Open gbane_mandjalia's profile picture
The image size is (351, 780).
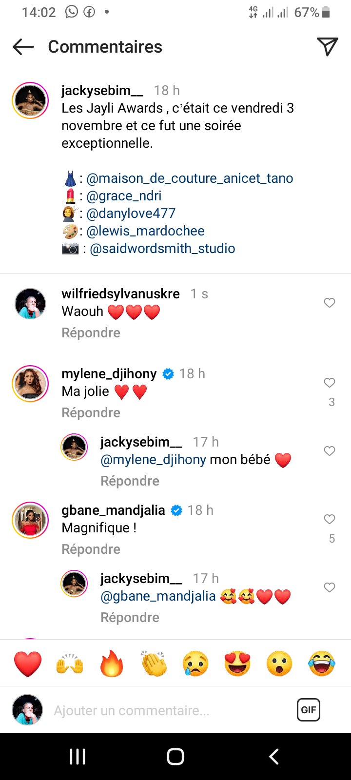(x=30, y=520)
